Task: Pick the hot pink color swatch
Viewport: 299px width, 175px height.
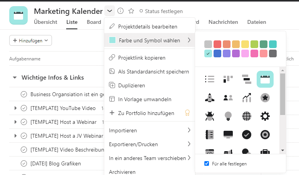Action: point(254,53)
